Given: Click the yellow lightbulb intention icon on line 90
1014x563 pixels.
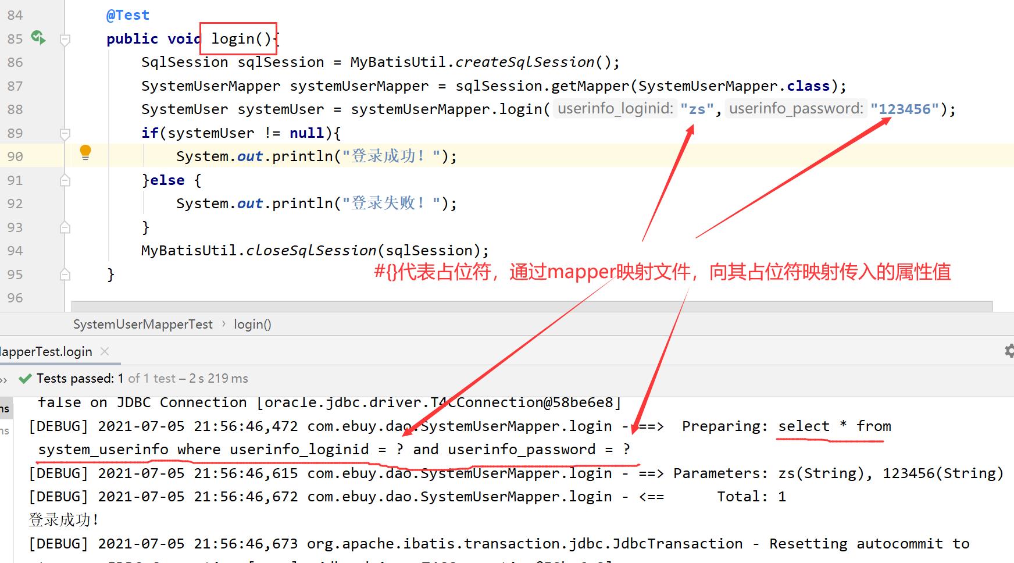Looking at the screenshot, I should click(x=85, y=152).
